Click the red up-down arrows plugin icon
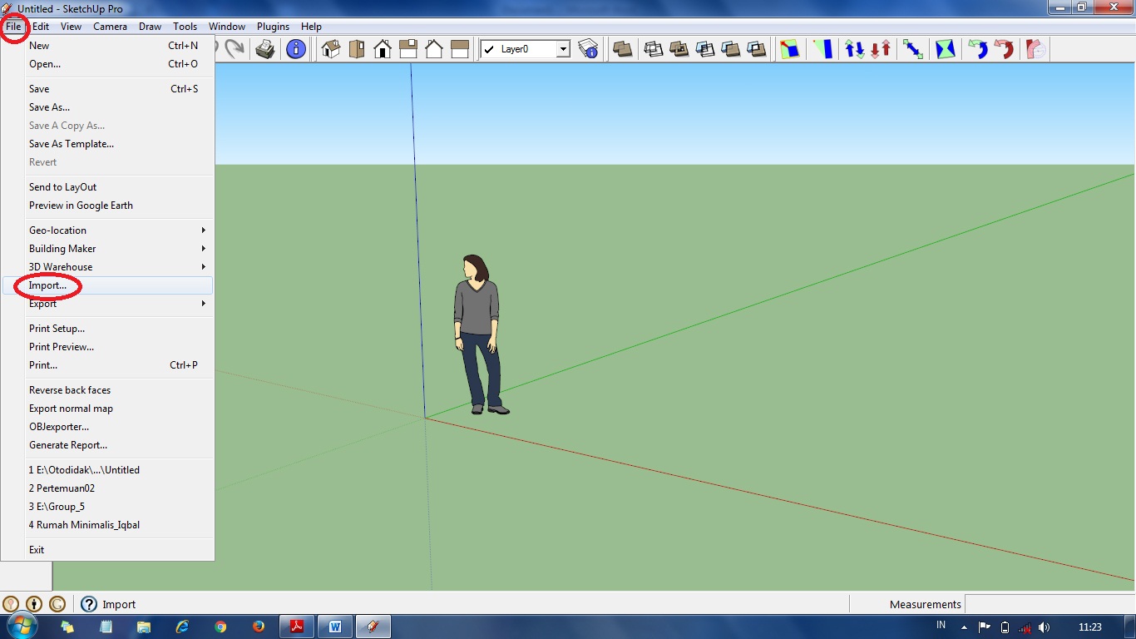1136x639 pixels. pyautogui.click(x=881, y=49)
